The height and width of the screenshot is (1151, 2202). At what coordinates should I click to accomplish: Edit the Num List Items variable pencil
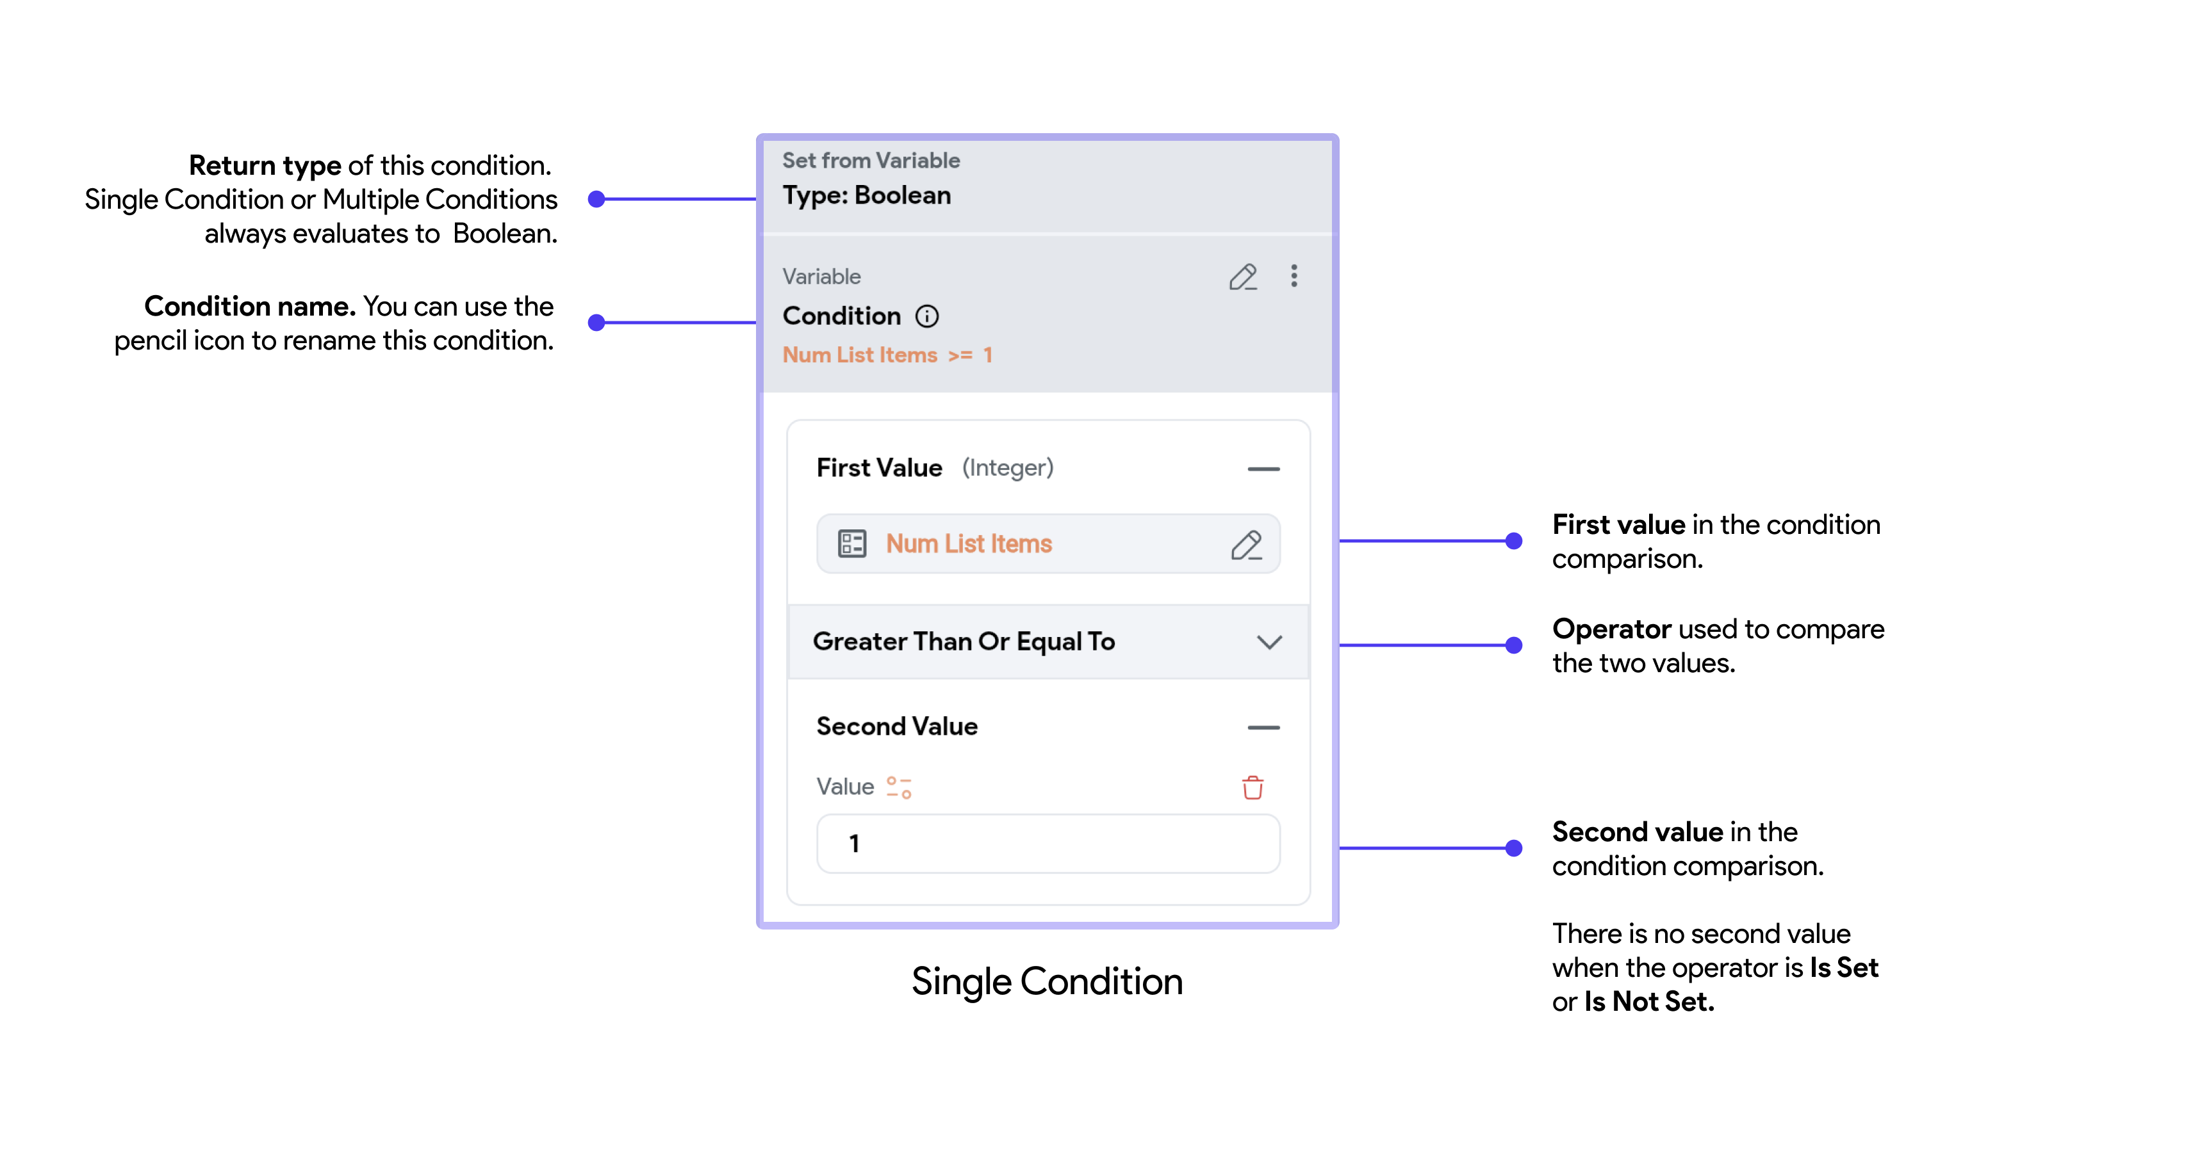click(x=1246, y=545)
